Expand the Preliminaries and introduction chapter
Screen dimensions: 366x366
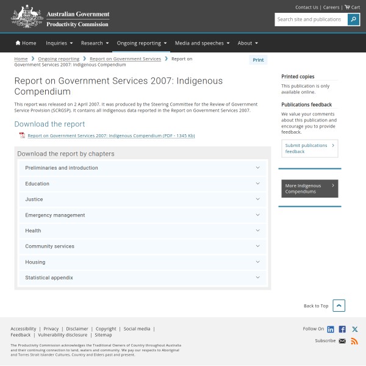(143, 168)
